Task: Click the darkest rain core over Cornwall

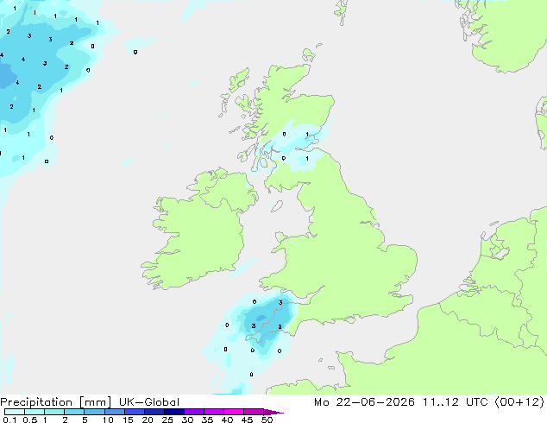Action: (x=261, y=318)
